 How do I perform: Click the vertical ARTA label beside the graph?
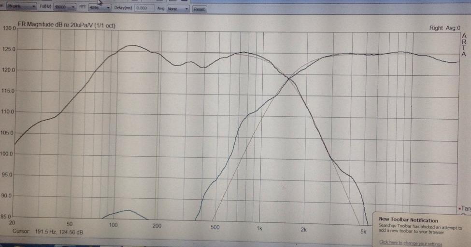click(x=464, y=45)
